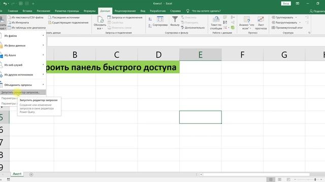The height and width of the screenshot is (182, 325).
Task: Open the 'Рецензирование' tab
Action: [x=125, y=11]
